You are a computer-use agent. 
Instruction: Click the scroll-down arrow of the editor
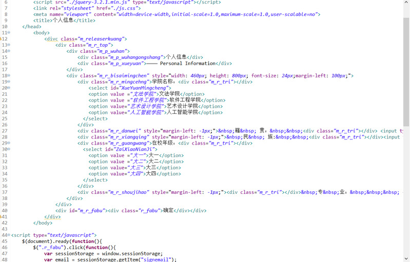pos(406,258)
